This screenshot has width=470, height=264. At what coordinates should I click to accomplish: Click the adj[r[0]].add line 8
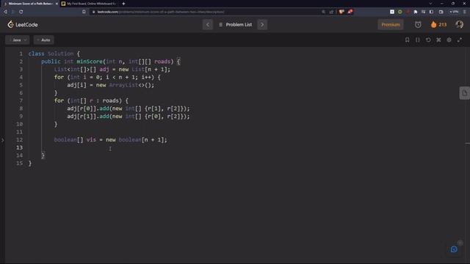point(129,109)
